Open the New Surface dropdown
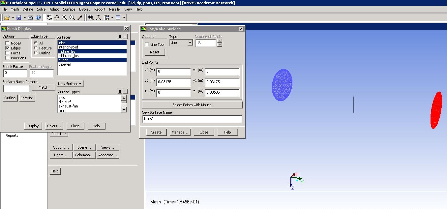 click(x=70, y=84)
